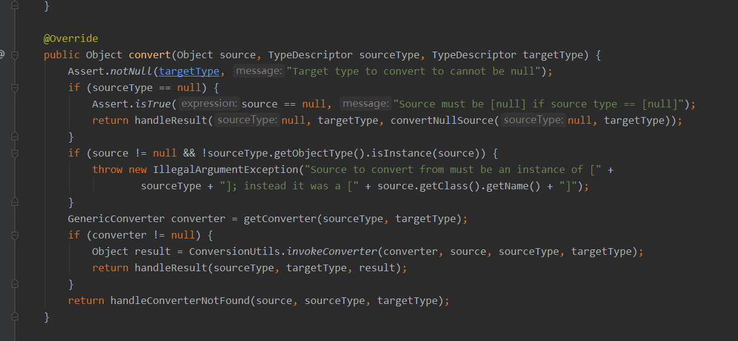Click the ConversionUtils class name

pyautogui.click(x=235, y=251)
